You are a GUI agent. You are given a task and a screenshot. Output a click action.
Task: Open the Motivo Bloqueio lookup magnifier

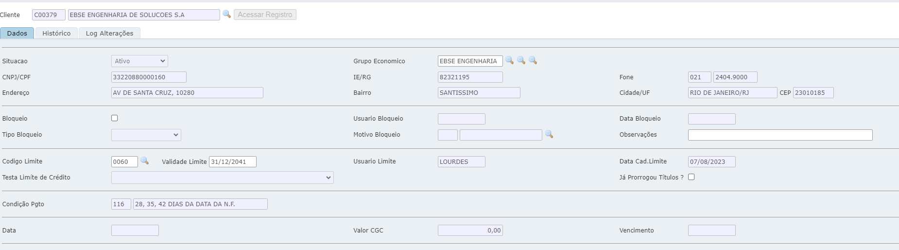[549, 134]
